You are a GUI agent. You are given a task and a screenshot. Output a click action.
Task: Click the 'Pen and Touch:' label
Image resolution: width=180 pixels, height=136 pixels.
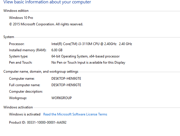(21, 63)
